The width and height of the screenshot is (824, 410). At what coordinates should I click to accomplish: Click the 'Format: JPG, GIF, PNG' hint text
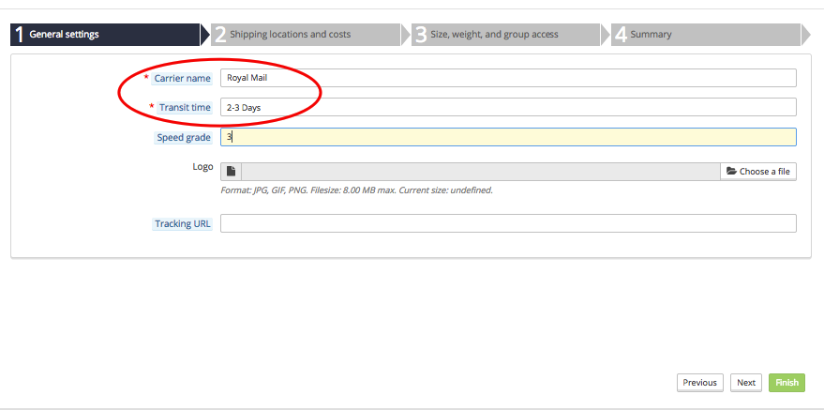pyautogui.click(x=357, y=190)
